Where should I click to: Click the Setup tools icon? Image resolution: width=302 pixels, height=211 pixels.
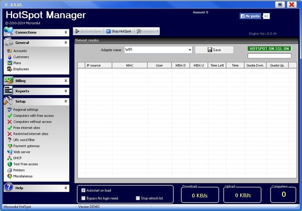tap(8, 101)
